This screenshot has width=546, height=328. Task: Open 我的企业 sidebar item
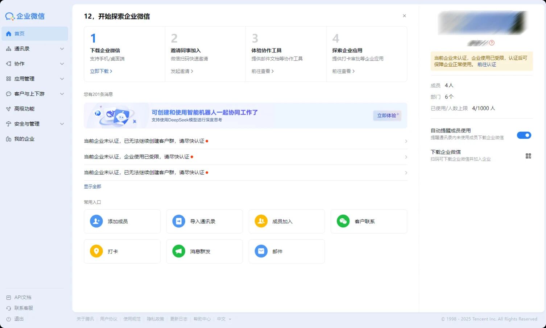pyautogui.click(x=24, y=139)
